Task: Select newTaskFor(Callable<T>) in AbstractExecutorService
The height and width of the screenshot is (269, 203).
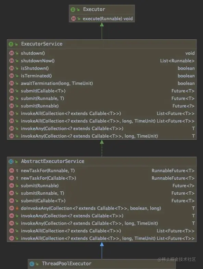Action: coord(102,178)
